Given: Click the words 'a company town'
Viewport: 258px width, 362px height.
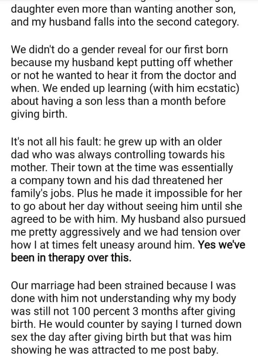Looking at the screenshot, I should pos(49,181).
